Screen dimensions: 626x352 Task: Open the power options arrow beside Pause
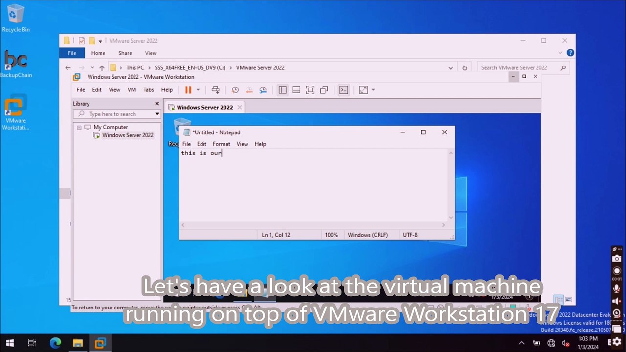pos(198,90)
